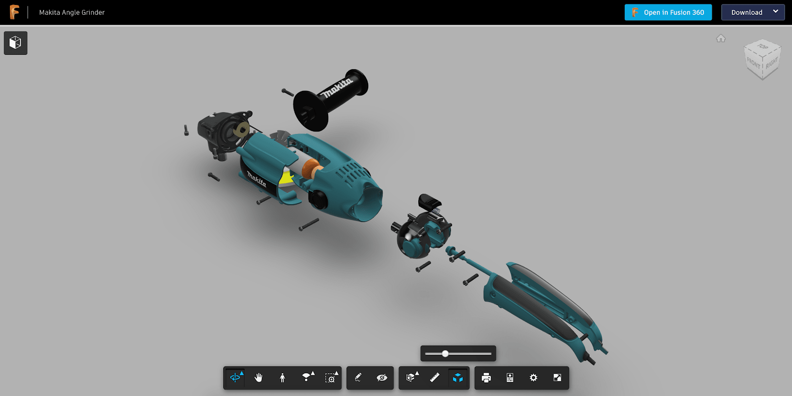The height and width of the screenshot is (396, 792).
Task: Click the explode slider handle
Action: coord(445,353)
